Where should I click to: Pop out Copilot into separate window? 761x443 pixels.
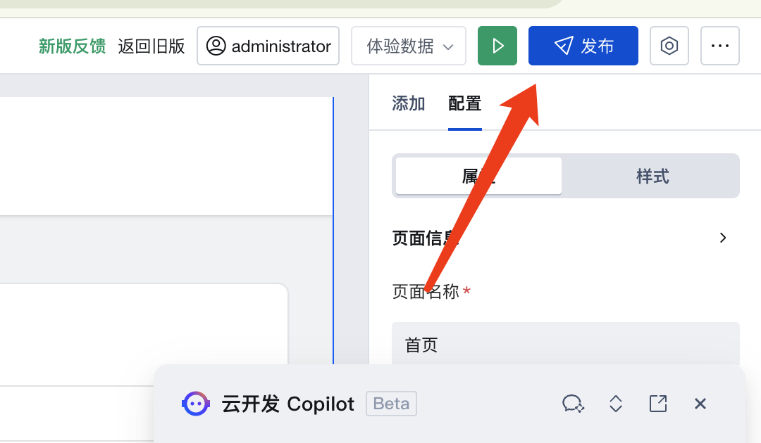657,404
